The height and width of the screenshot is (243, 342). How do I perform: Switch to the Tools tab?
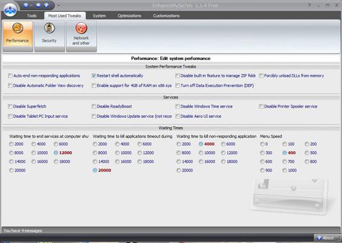[31, 16]
